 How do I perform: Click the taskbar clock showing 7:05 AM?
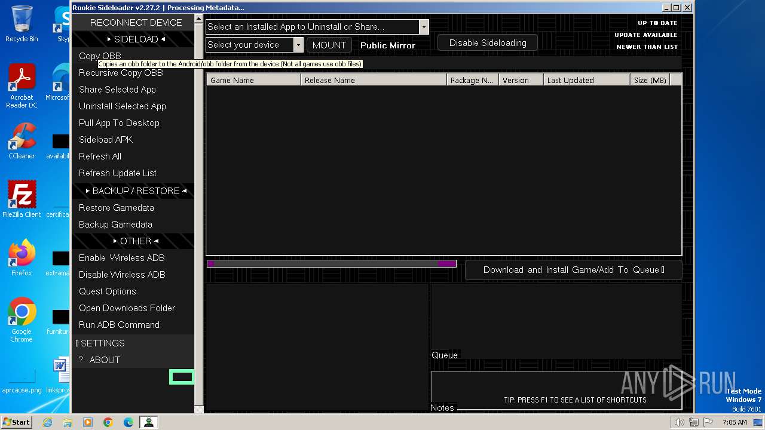735,422
